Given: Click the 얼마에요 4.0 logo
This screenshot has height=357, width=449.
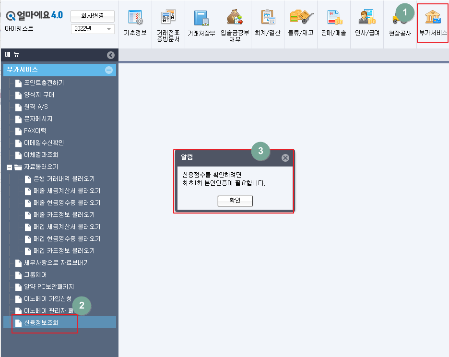Looking at the screenshot, I should (x=35, y=15).
